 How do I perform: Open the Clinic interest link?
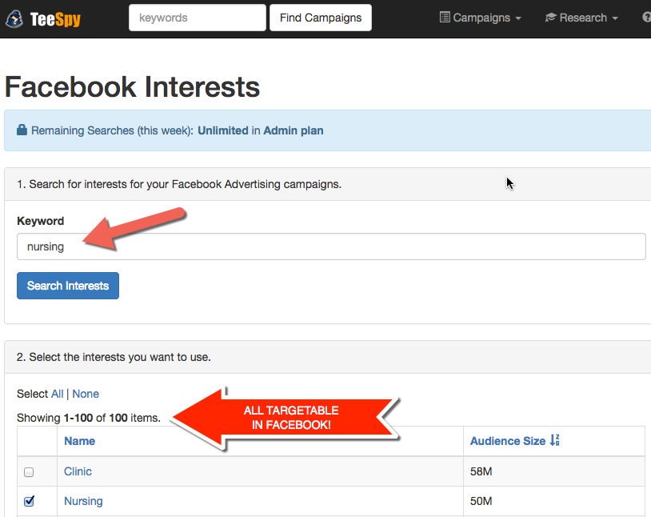[x=78, y=471]
